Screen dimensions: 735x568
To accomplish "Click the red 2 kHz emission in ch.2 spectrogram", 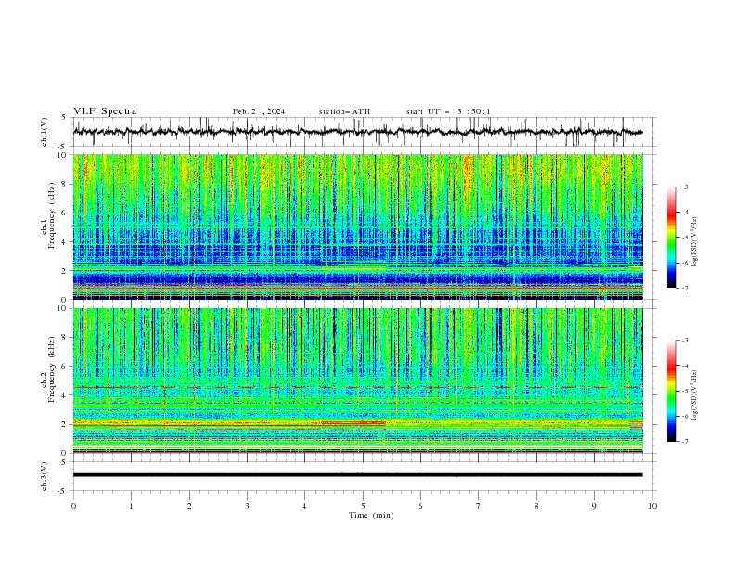I will [x=354, y=423].
